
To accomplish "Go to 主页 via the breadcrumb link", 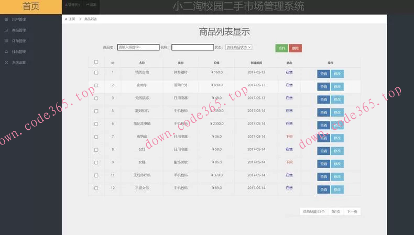I will pos(72,19).
